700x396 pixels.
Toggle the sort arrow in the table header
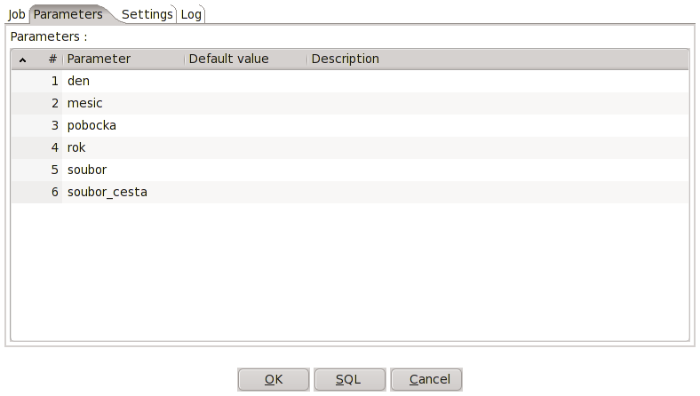click(x=22, y=59)
